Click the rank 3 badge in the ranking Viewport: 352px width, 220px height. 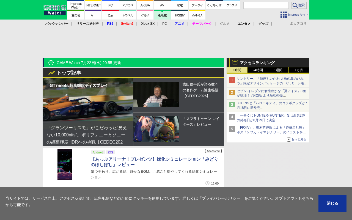tap(232, 105)
